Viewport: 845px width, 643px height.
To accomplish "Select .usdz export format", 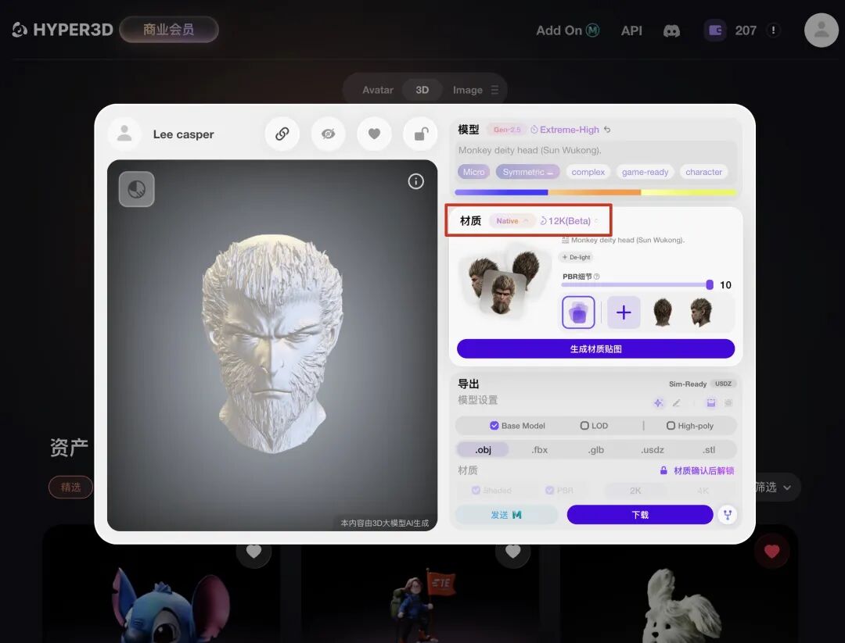I will [x=652, y=449].
